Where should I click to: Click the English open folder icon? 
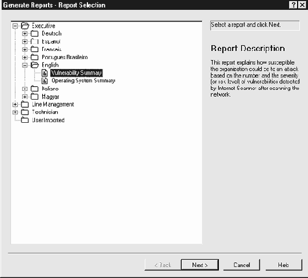pyautogui.click(x=35, y=65)
